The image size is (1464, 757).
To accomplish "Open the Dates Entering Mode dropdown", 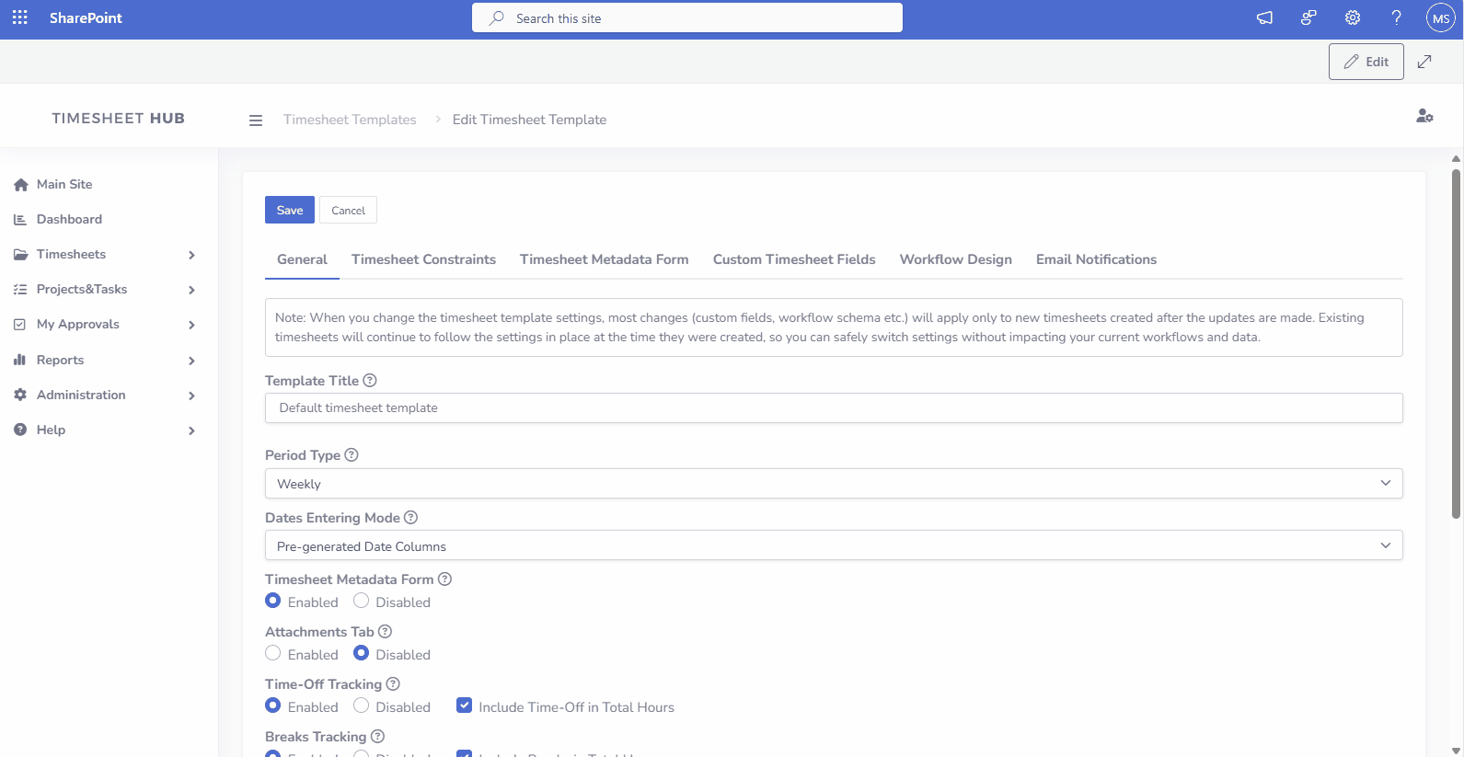I will (833, 545).
